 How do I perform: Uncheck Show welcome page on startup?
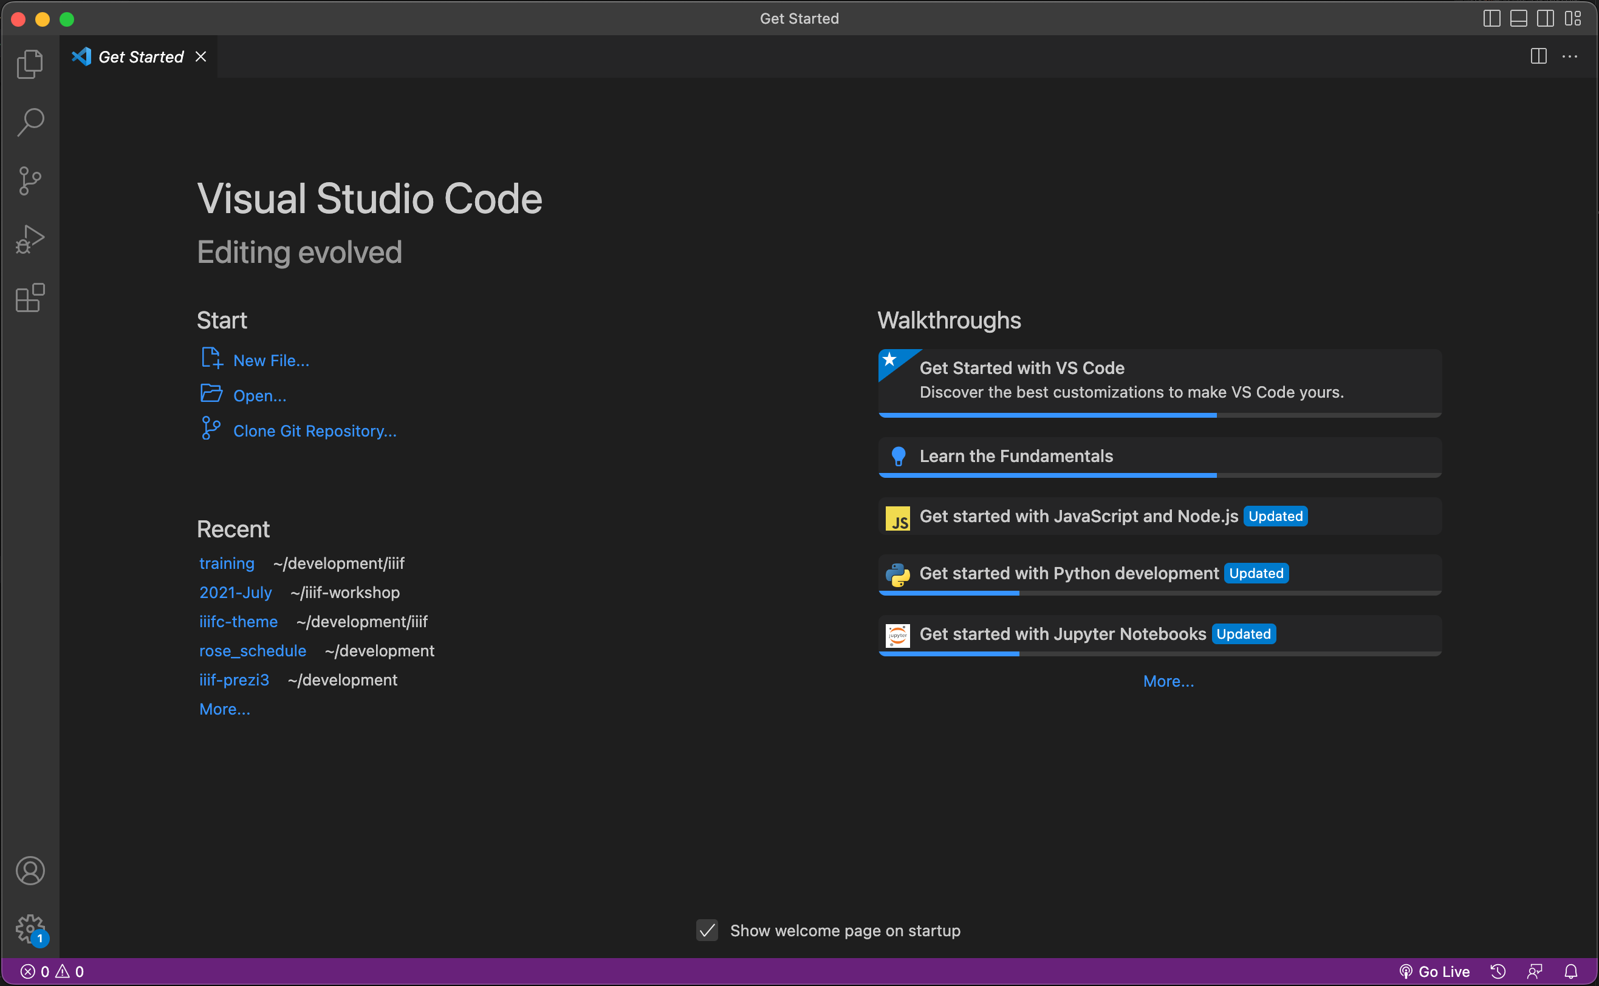click(x=707, y=930)
